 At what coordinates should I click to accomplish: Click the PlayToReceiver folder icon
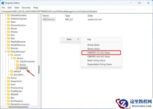pos(9,42)
